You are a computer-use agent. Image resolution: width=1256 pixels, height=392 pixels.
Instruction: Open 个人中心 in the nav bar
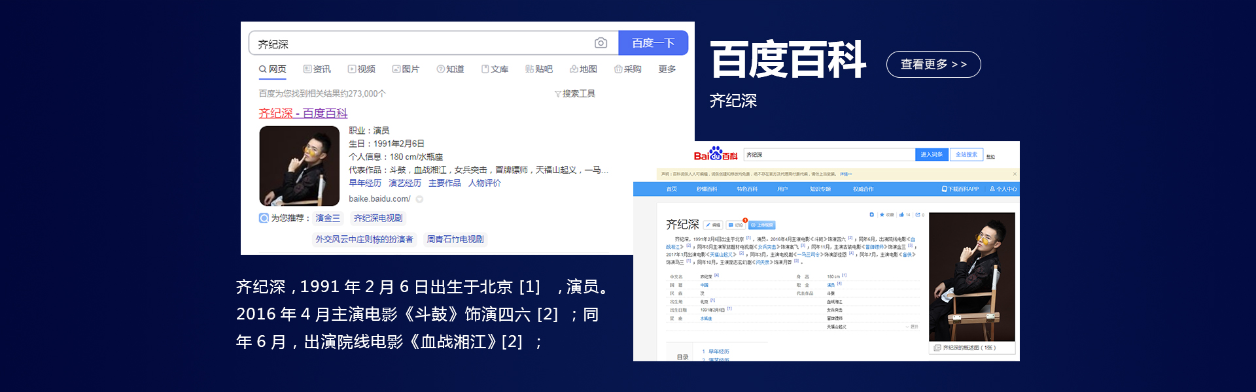pyautogui.click(x=1003, y=189)
